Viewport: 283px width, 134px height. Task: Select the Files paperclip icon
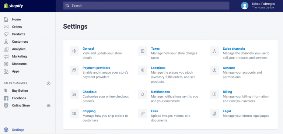(x=143, y=114)
